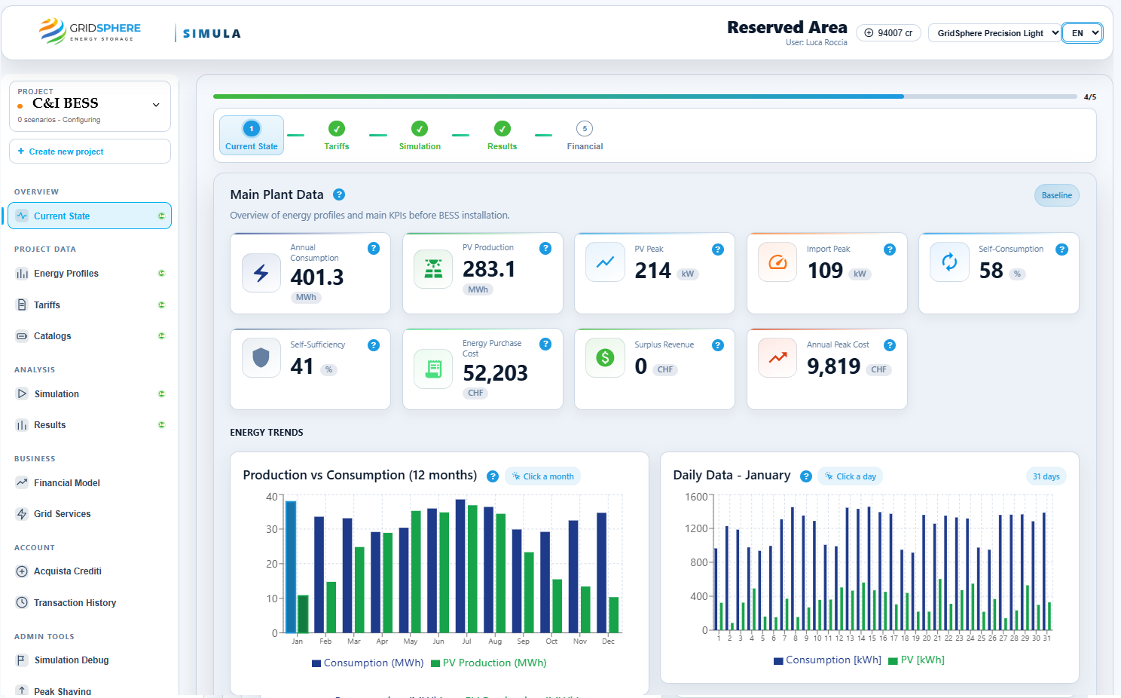
Task: Open the GridSphere Precision Light theme dropdown
Action: click(x=994, y=33)
